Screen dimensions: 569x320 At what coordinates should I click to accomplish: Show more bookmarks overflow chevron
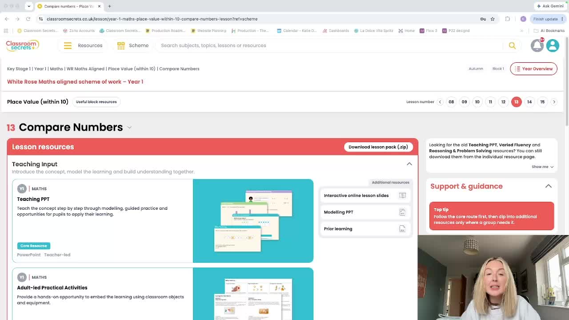coord(521,31)
